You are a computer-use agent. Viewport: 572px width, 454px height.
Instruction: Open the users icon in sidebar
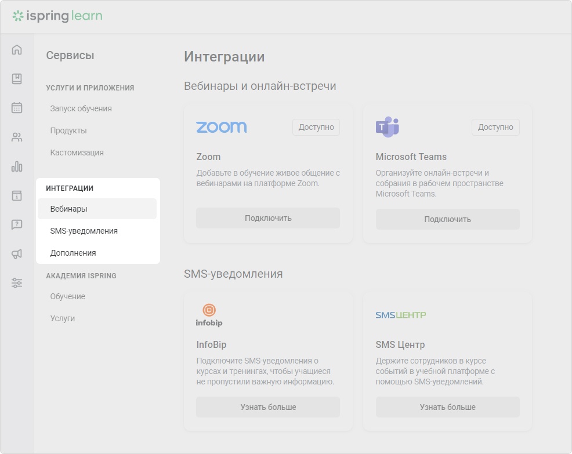point(17,137)
